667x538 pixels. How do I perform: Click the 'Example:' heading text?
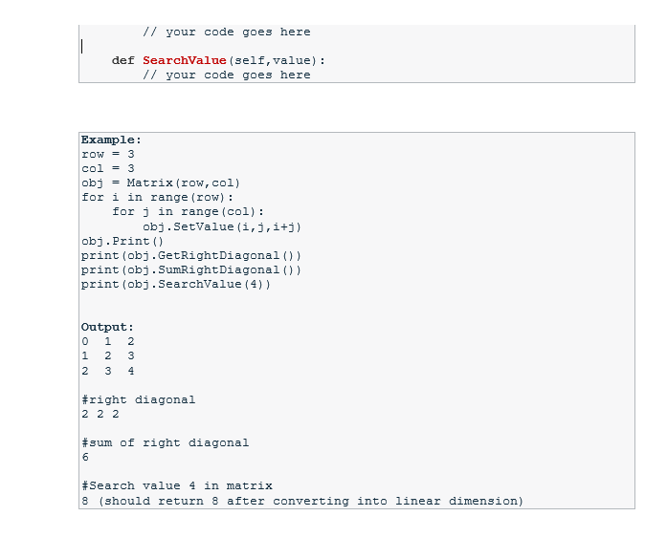point(111,140)
